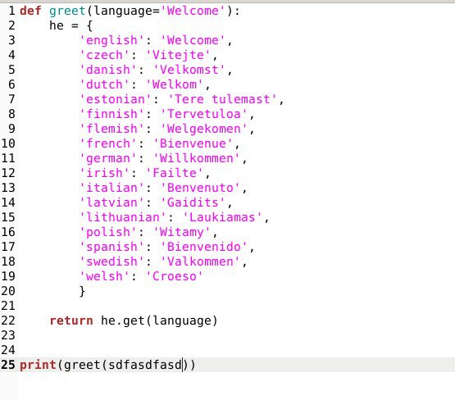The width and height of the screenshot is (455, 400).
Task: Click the value 'Welcome' on line 3
Action: tap(193, 41)
